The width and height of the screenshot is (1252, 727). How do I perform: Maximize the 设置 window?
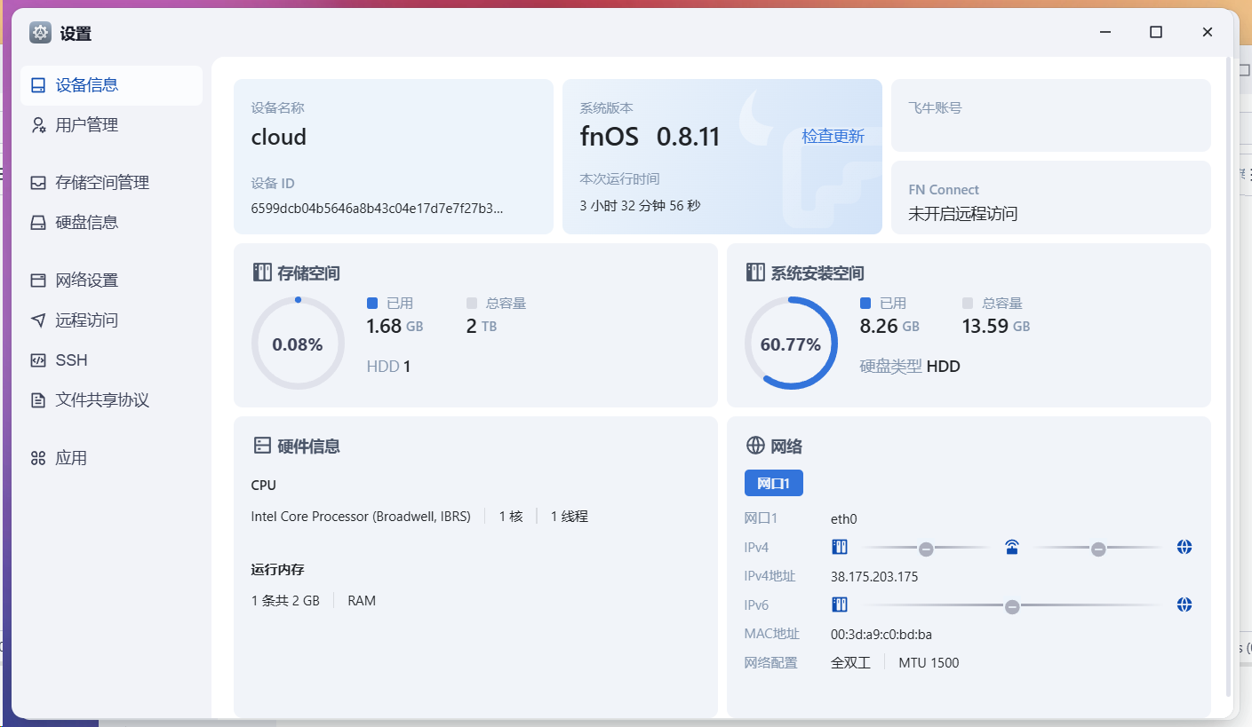[x=1155, y=32]
